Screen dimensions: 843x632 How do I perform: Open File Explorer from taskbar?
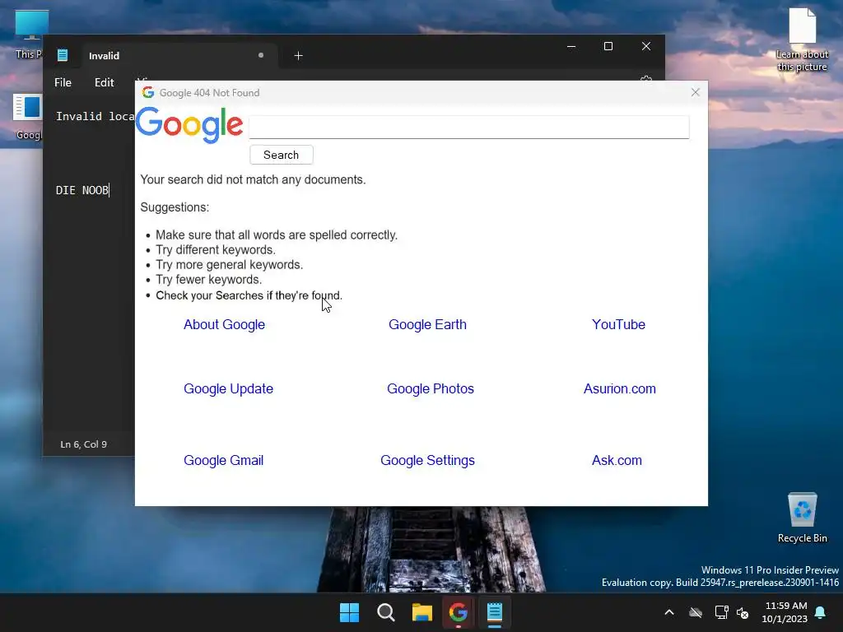[x=422, y=612]
